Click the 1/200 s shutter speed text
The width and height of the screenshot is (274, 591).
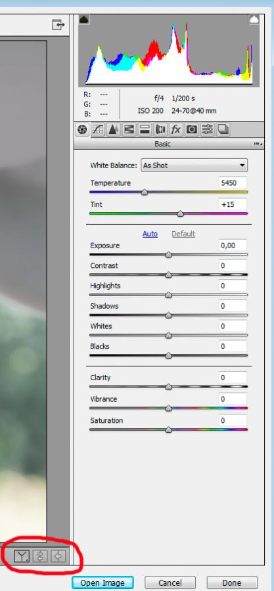(x=183, y=98)
